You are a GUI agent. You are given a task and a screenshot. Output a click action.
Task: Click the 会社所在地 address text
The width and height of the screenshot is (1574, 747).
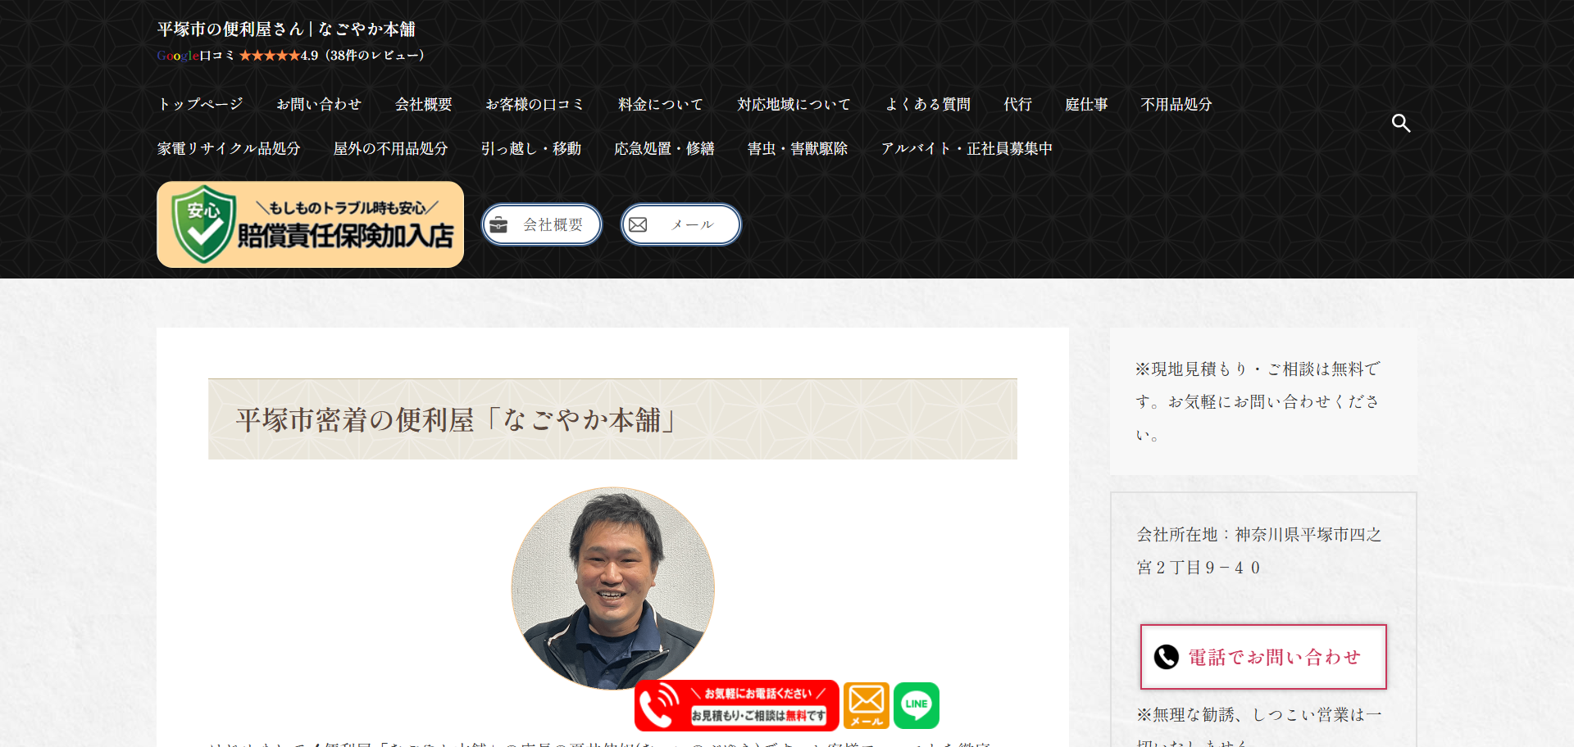click(x=1259, y=551)
